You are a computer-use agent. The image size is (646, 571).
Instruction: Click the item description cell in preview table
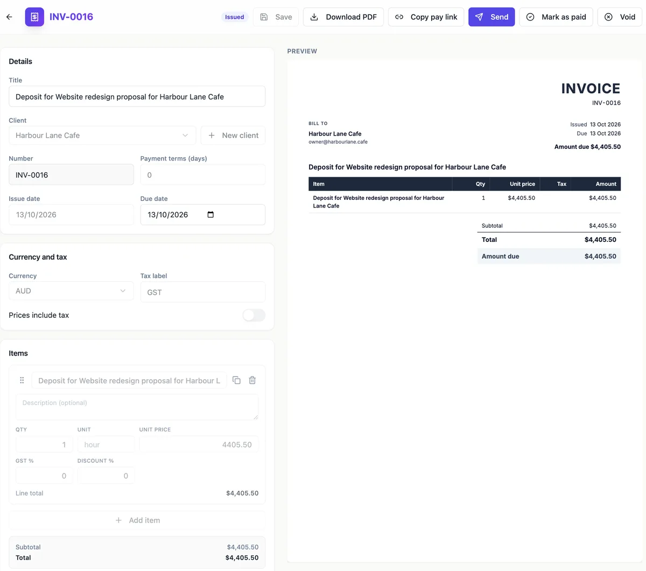(380, 202)
